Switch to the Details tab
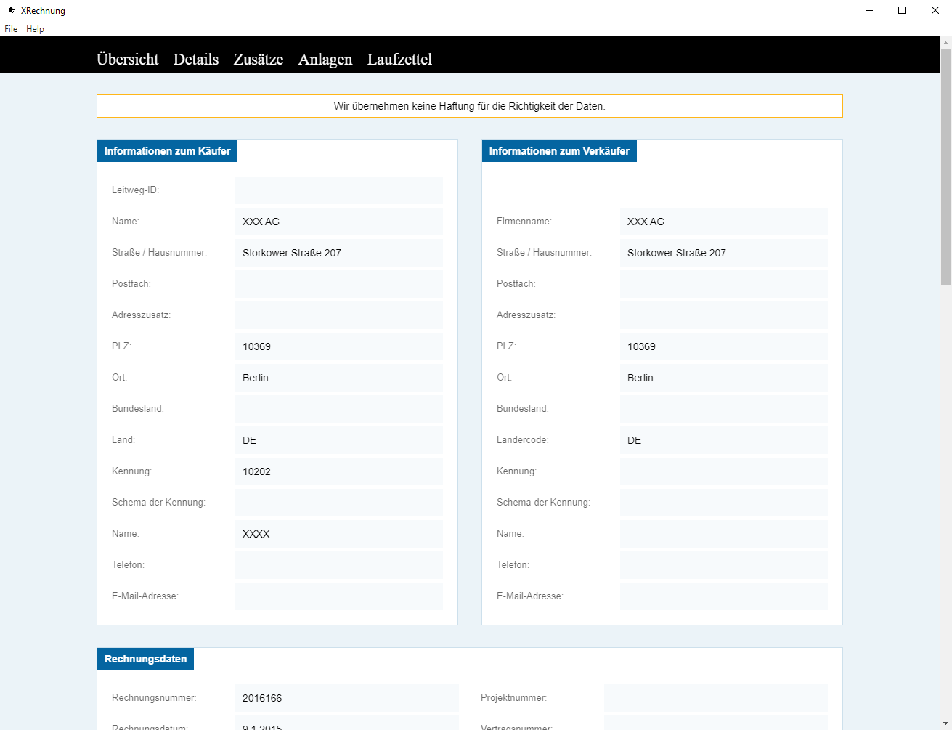This screenshot has width=952, height=730. [x=195, y=59]
